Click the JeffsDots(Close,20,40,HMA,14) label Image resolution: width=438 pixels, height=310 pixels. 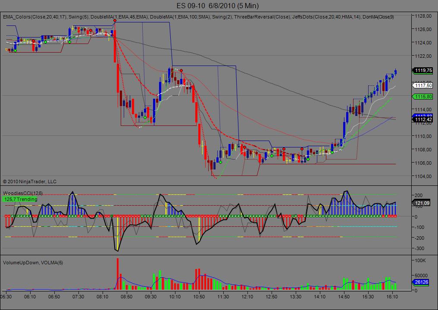326,17
